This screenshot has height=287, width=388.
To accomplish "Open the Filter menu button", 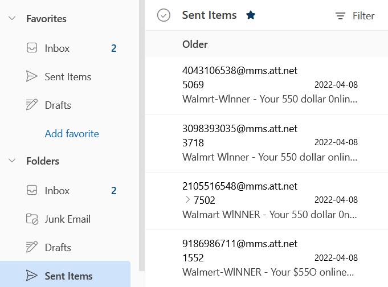I will [355, 16].
